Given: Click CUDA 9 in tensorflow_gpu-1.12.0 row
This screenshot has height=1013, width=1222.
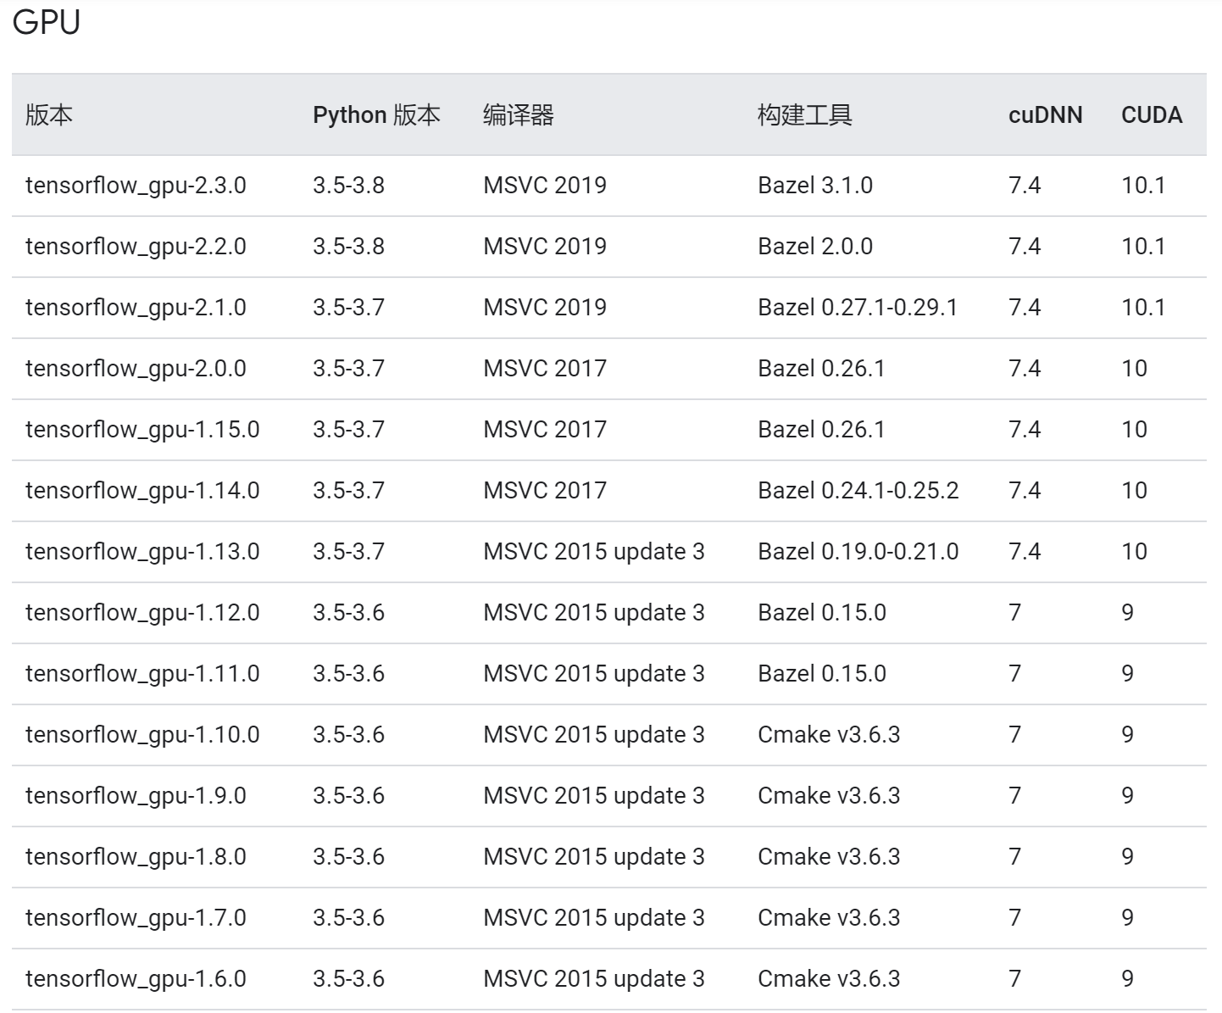Looking at the screenshot, I should tap(1127, 613).
